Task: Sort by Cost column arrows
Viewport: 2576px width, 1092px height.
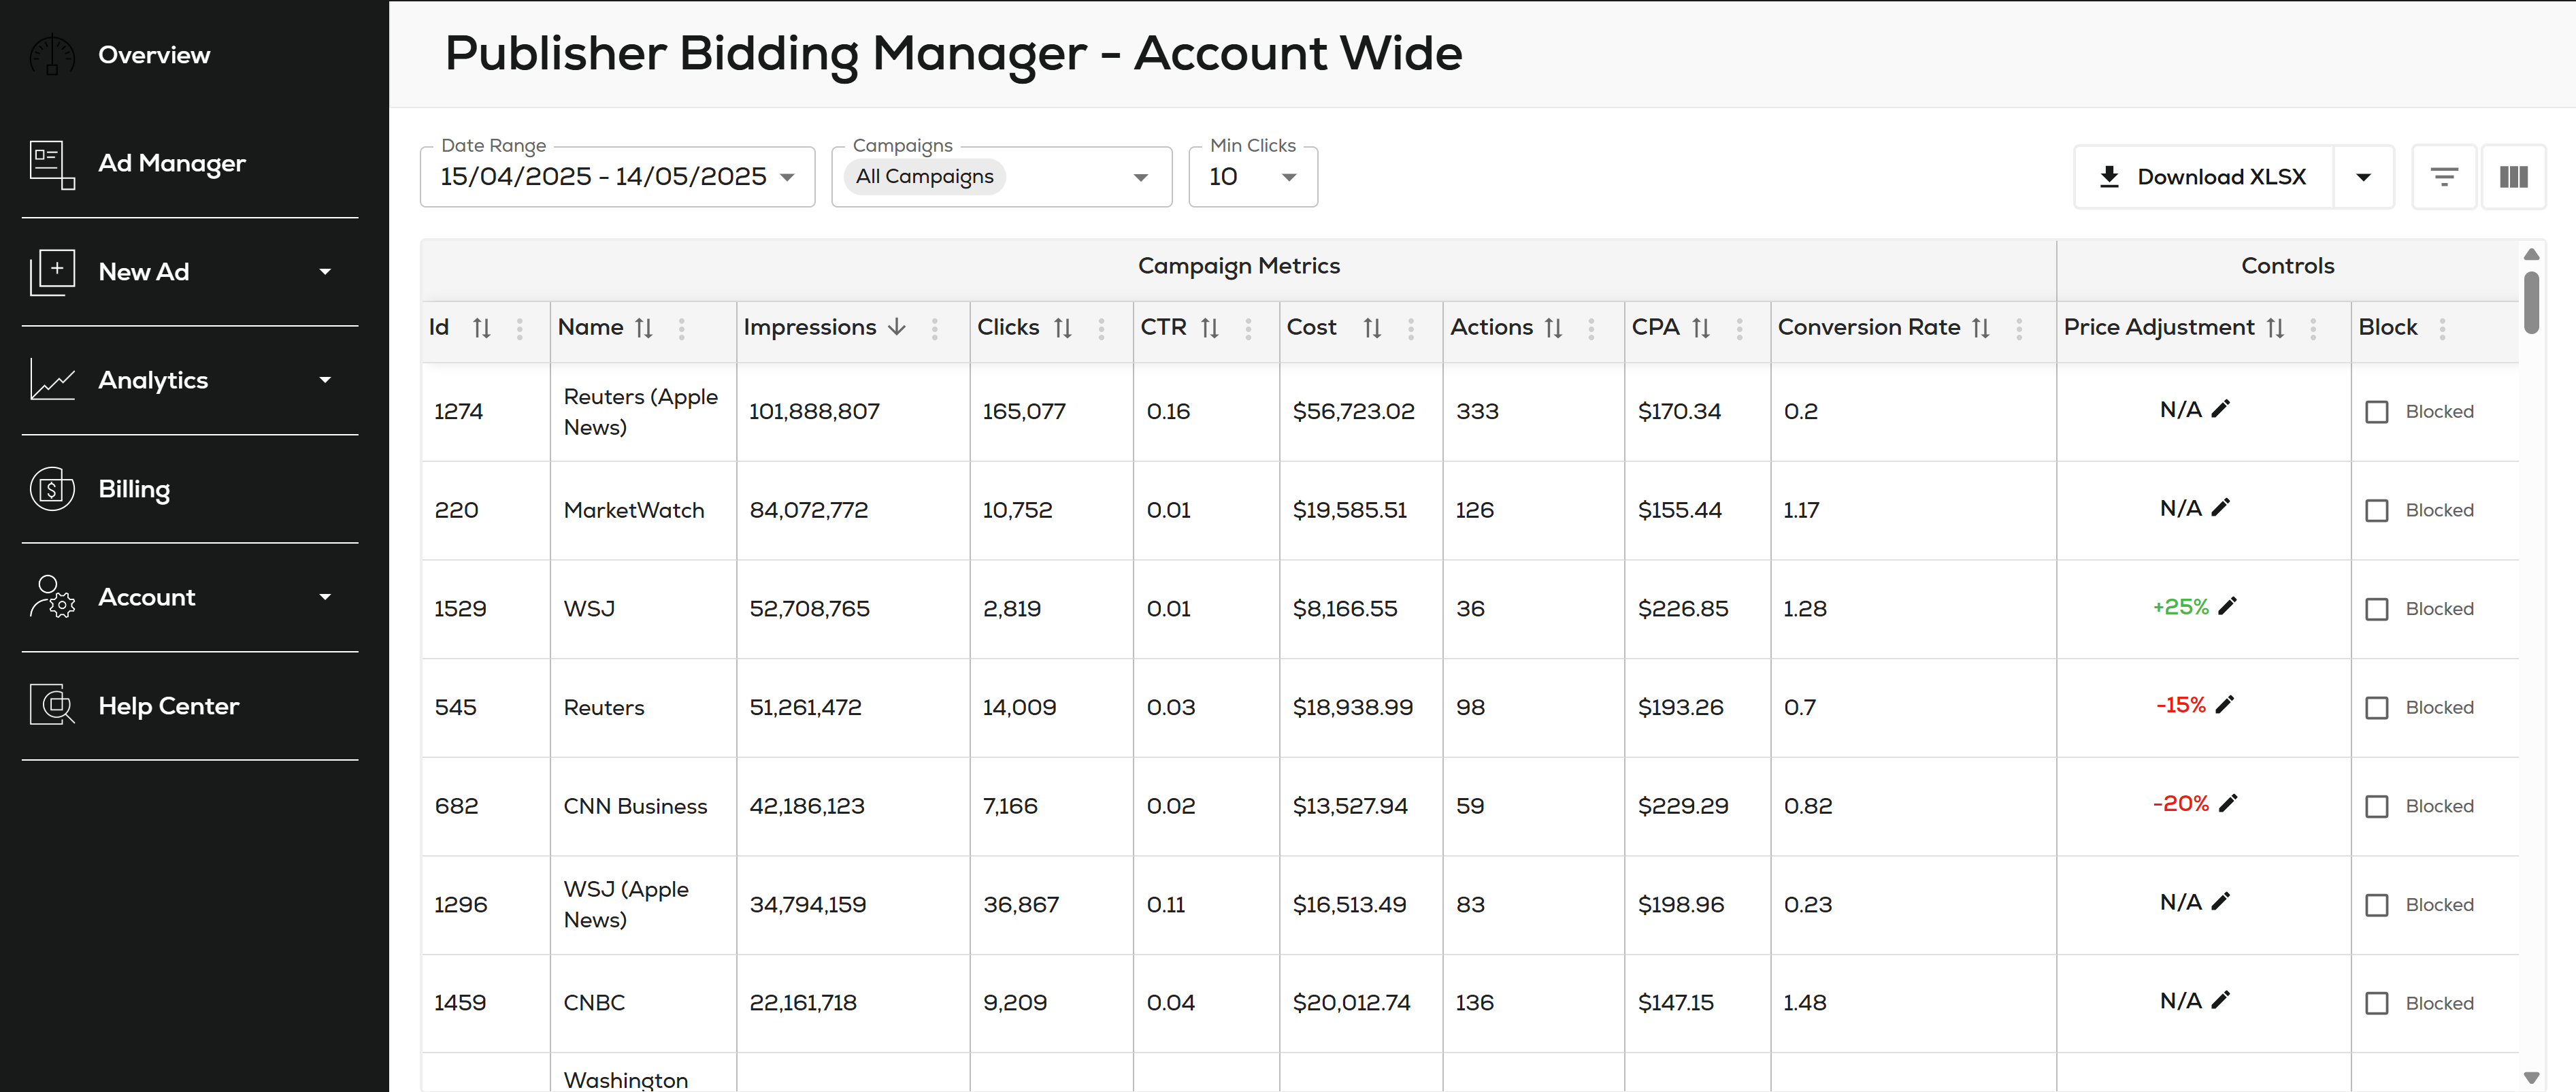Action: pos(1372,328)
